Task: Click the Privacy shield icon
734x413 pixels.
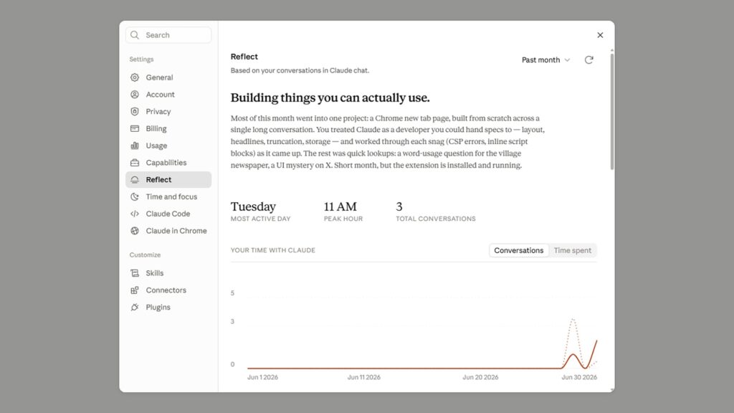Action: tap(135, 111)
